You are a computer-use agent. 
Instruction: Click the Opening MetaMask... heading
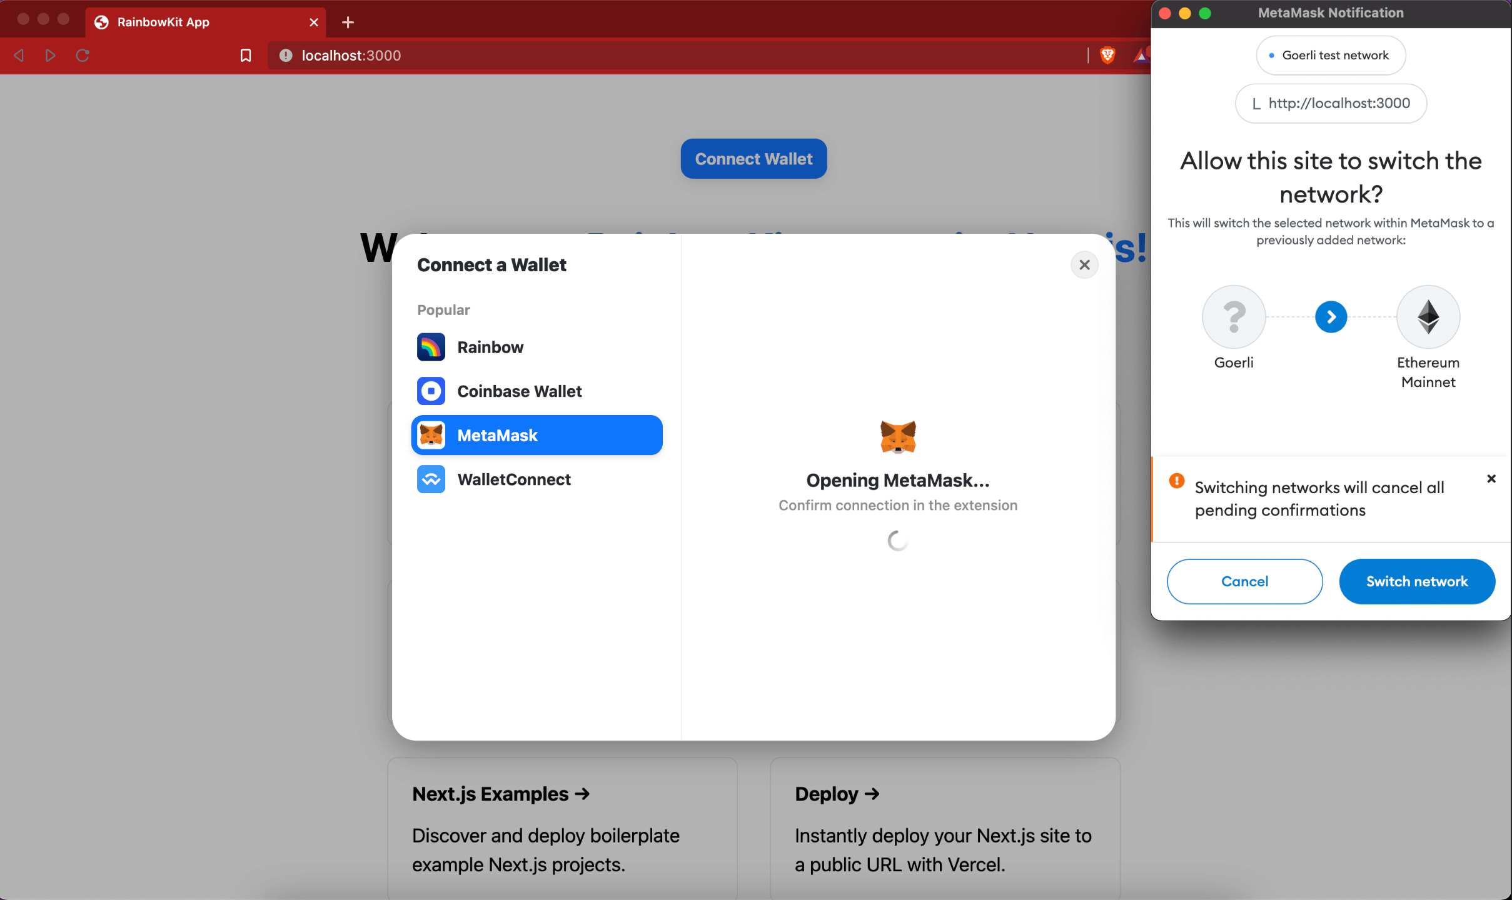point(898,480)
